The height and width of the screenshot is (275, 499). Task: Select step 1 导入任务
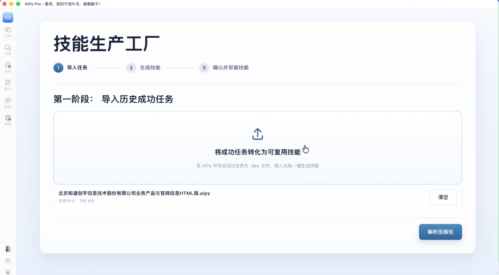70,68
